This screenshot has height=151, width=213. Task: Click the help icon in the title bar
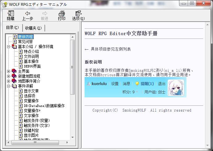point(5,5)
